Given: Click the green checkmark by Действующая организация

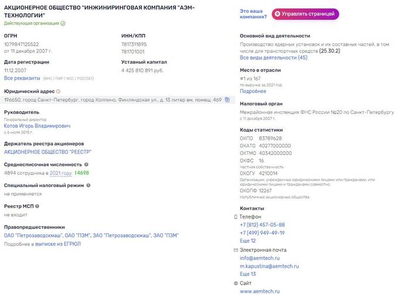Looking at the screenshot, I should (63, 23).
